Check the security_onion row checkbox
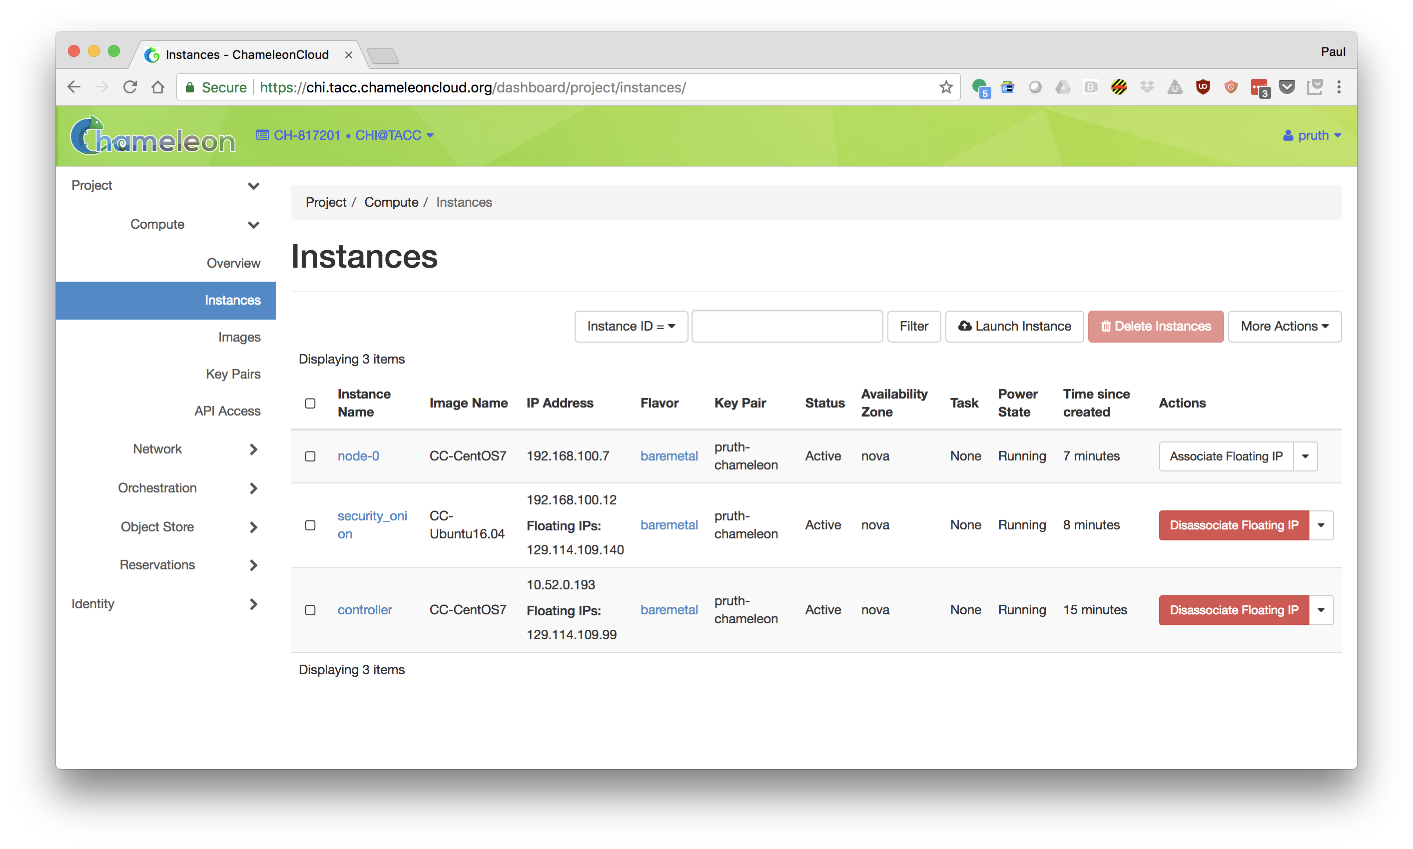This screenshot has width=1413, height=849. click(x=310, y=525)
